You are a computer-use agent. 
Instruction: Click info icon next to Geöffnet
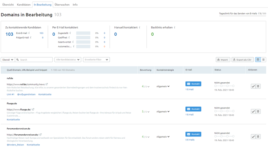tap(69, 37)
